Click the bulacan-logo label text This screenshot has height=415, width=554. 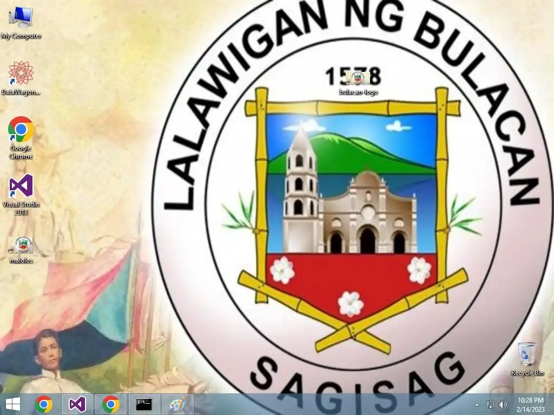point(358,92)
